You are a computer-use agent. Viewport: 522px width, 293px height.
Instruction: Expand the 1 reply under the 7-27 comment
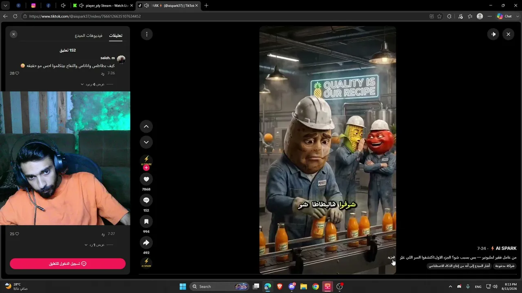pos(95,245)
